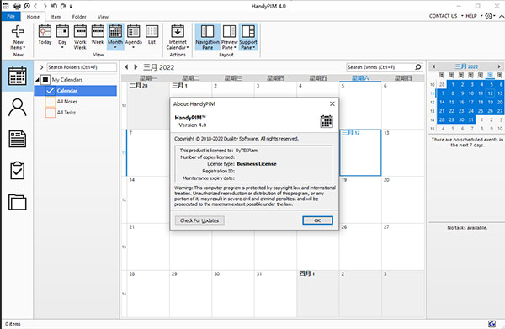505x329 pixels.
Task: Switch to List view
Action: tap(151, 34)
